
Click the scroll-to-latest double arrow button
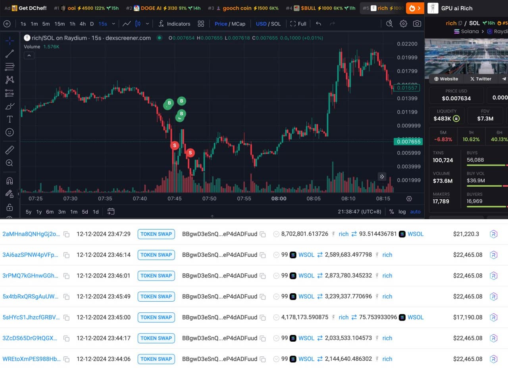tap(382, 177)
